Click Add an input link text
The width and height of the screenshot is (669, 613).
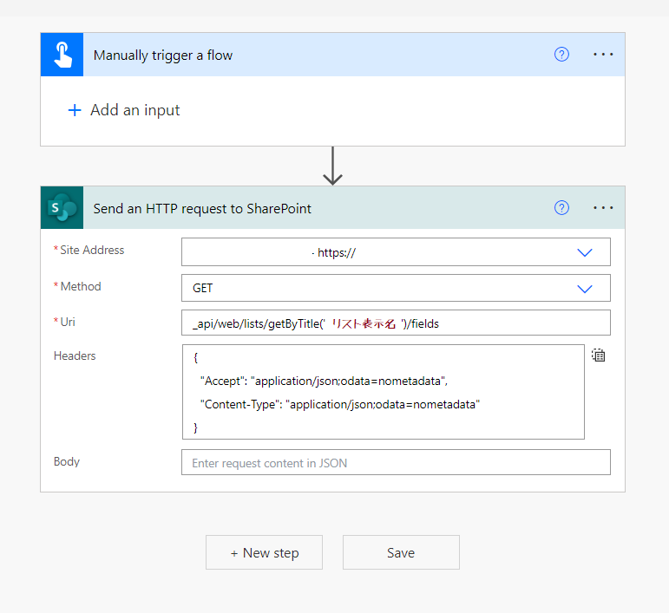click(134, 110)
